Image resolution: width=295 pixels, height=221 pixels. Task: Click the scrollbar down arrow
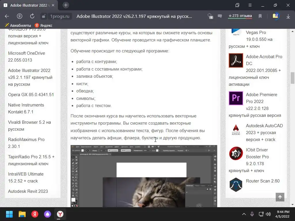pos(293,205)
